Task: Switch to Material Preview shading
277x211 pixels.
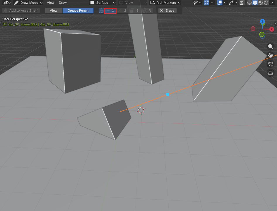Action: point(261,3)
